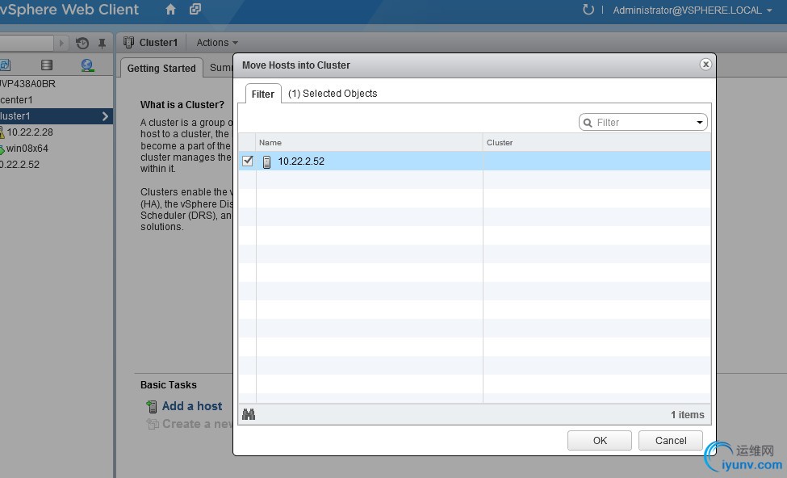Viewport: 787px width, 478px height.
Task: Click the 10.22.2.52 name in dialog table
Action: point(301,161)
